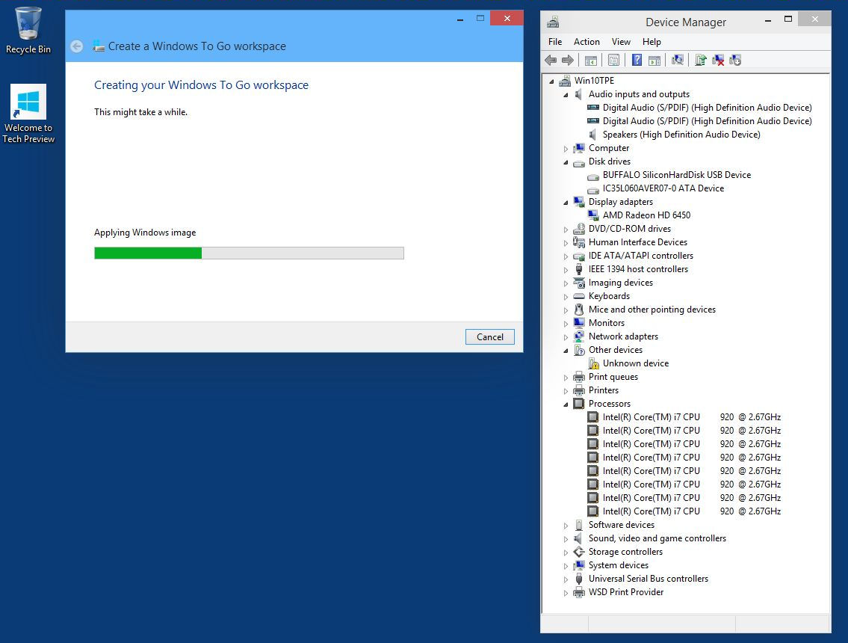848x643 pixels.
Task: Expand the Computer category
Action: click(x=566, y=149)
